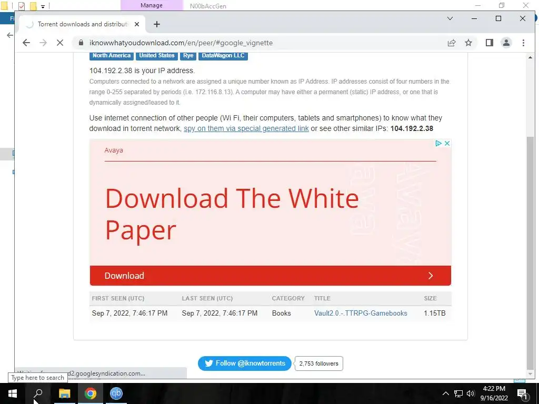The width and height of the screenshot is (539, 404).
Task: Click the United States tag
Action: pyautogui.click(x=156, y=56)
